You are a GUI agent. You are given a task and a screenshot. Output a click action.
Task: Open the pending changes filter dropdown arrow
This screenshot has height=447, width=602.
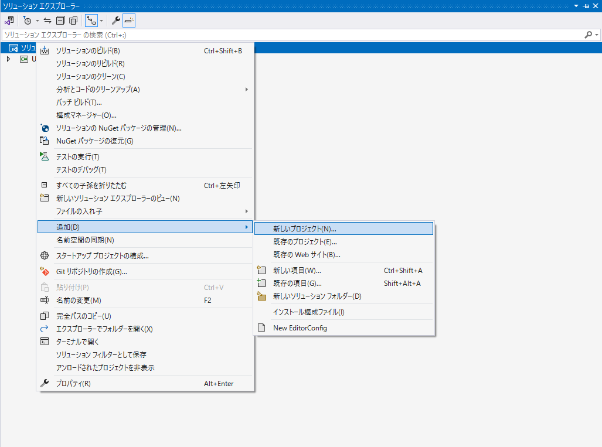[38, 21]
